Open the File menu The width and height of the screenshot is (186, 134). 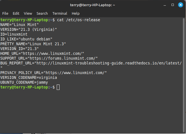(x=5, y=14)
